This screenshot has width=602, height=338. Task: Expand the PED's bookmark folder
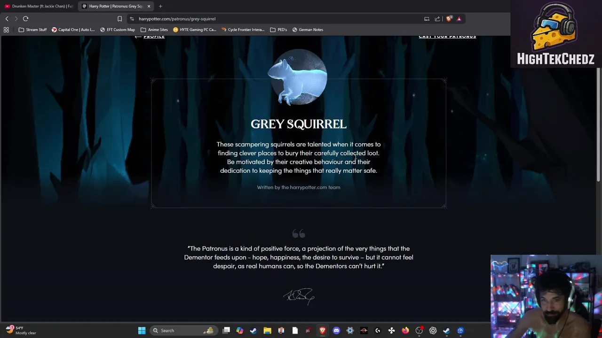(x=278, y=30)
